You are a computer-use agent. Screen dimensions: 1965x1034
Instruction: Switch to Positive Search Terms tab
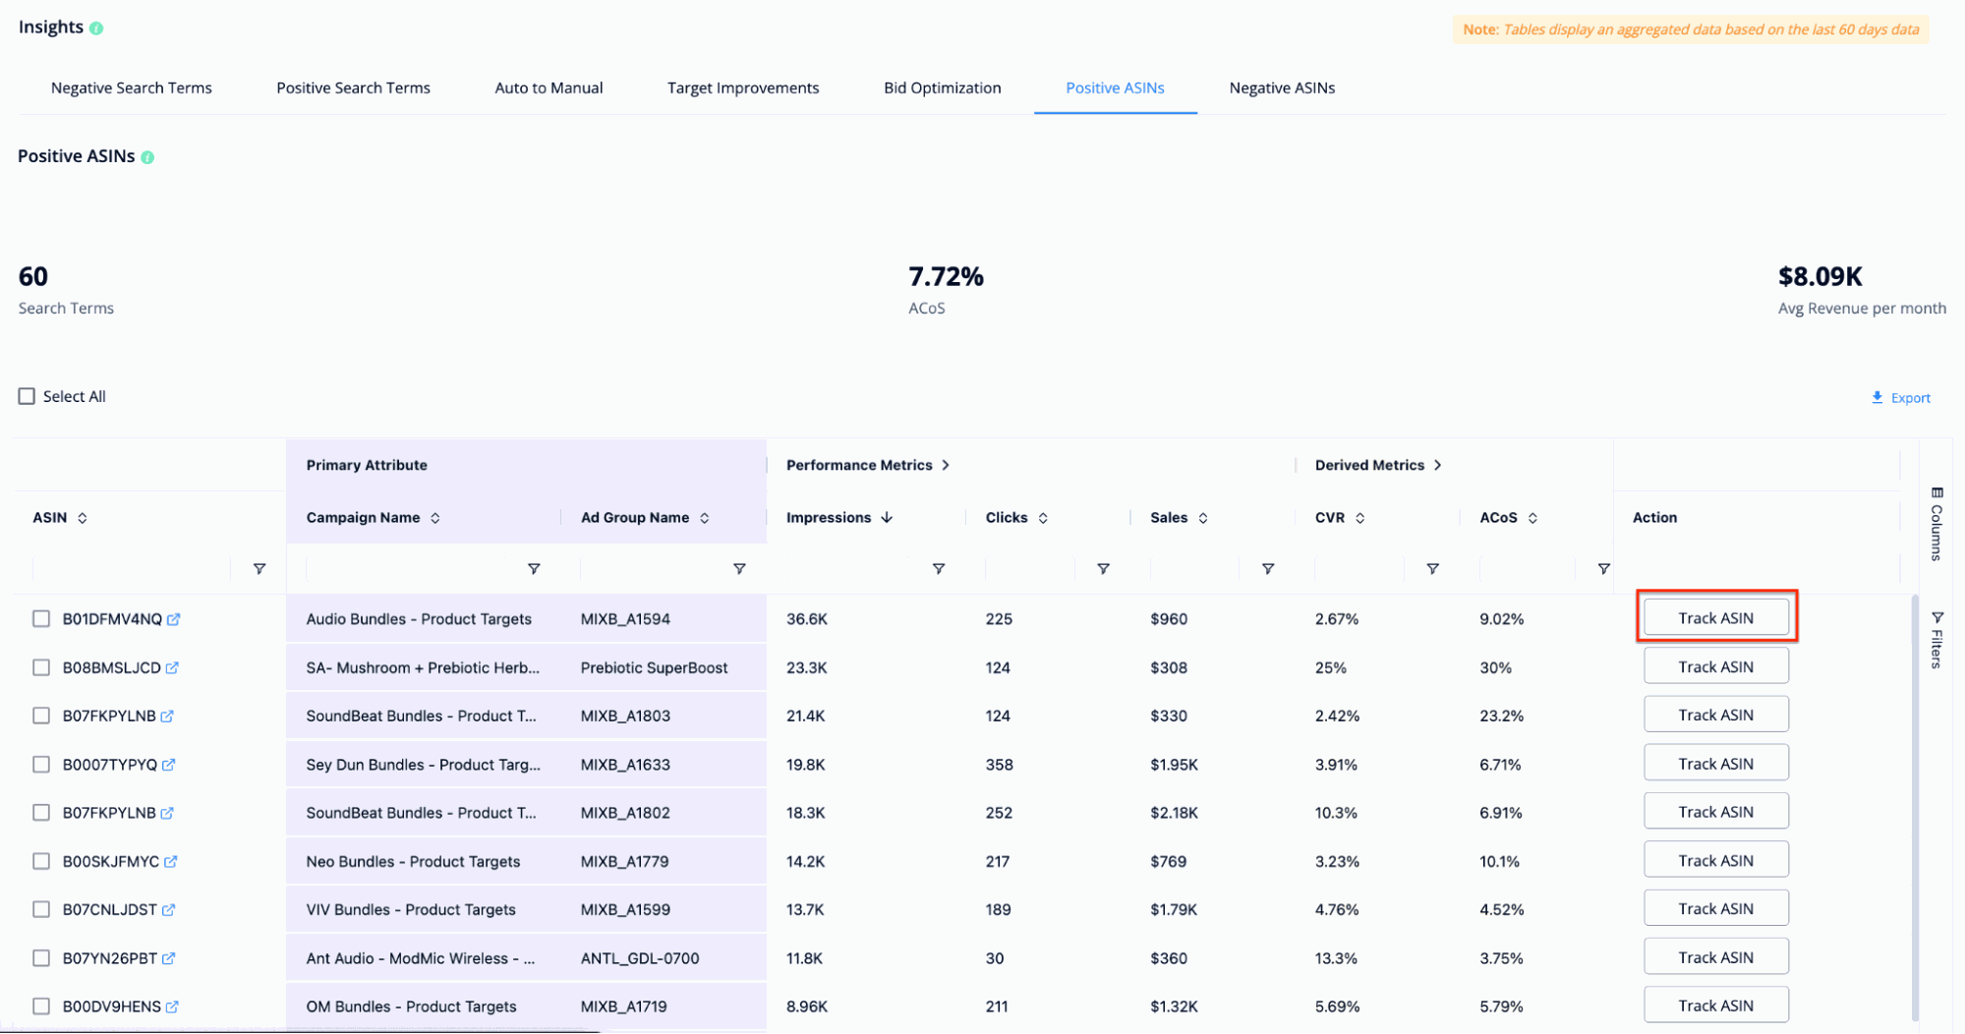pyautogui.click(x=353, y=88)
